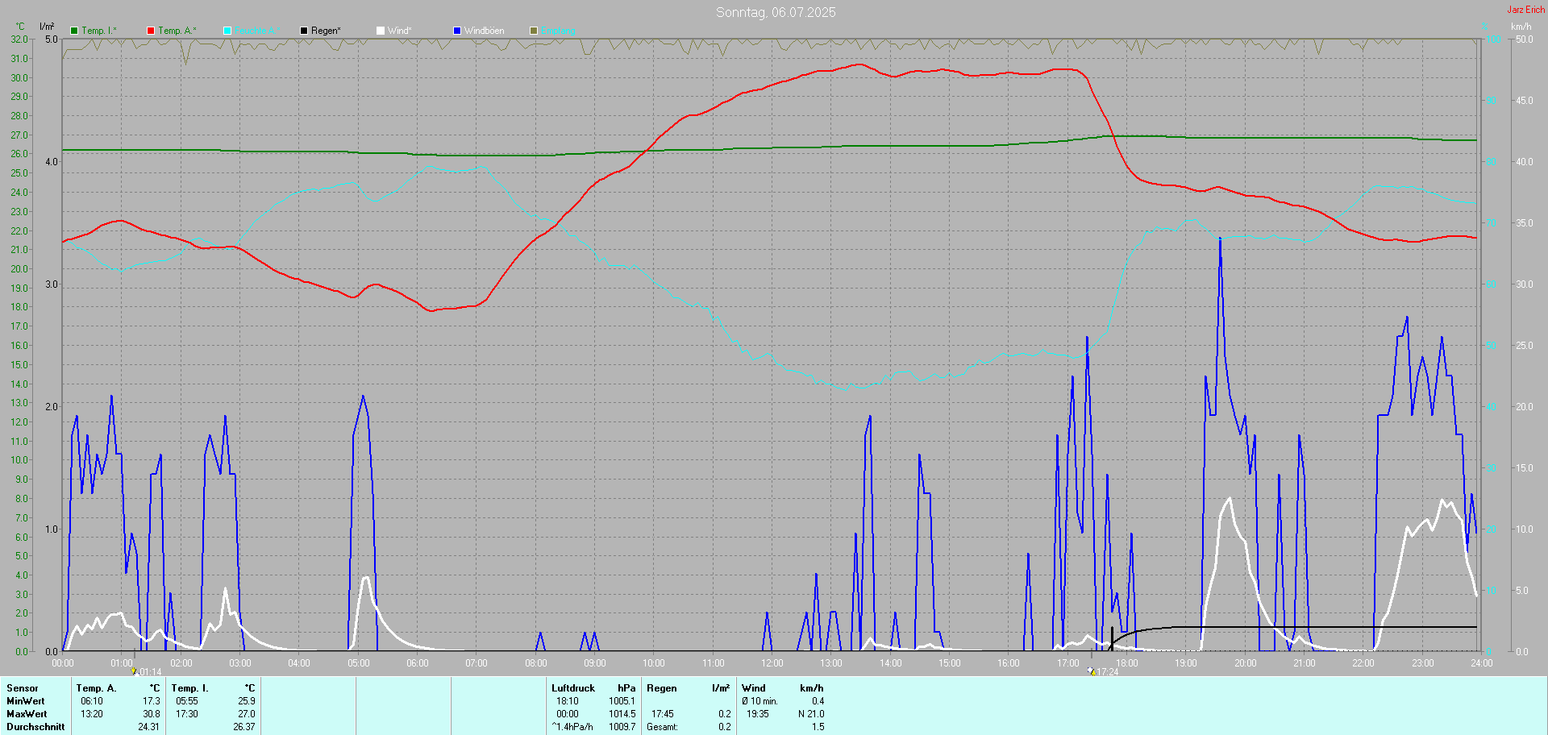Image resolution: width=1548 pixels, height=735 pixels.
Task: Click the olive Empfang legend color box
Action: (534, 31)
